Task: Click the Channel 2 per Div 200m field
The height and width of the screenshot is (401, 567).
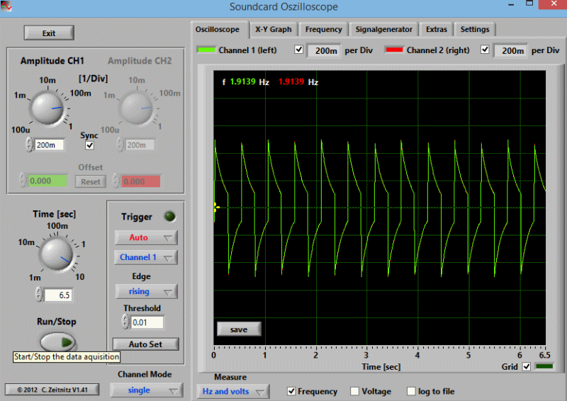Action: tap(510, 50)
